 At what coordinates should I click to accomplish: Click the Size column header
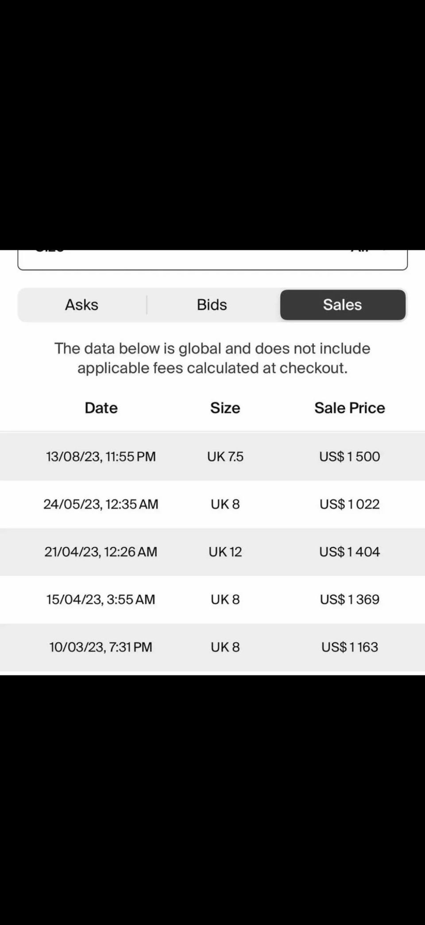[x=225, y=408]
